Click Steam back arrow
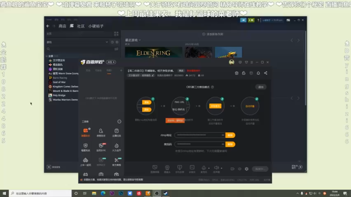 tap(48, 26)
